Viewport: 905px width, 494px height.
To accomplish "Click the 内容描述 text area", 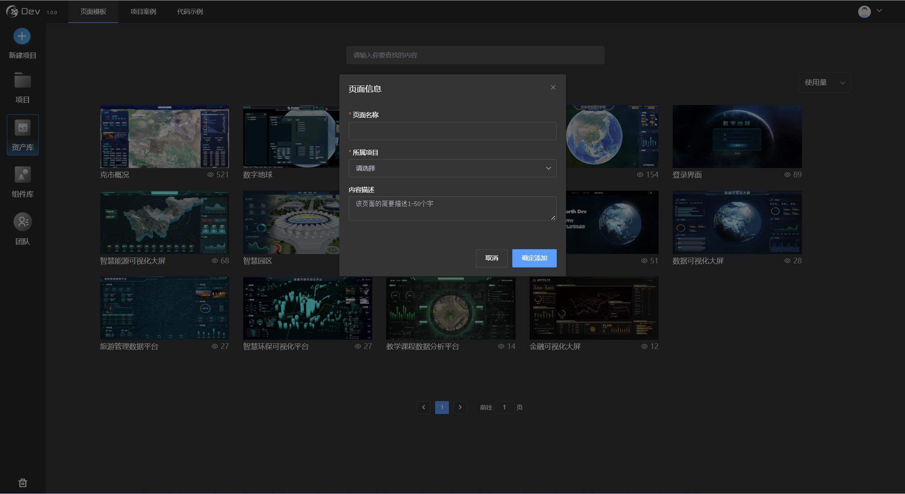I will pos(452,208).
